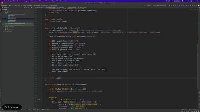
Task: Open the Event Log tool window
Action: (185, 110)
